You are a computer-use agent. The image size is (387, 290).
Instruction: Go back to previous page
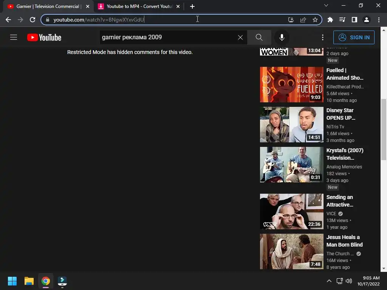[x=8, y=20]
